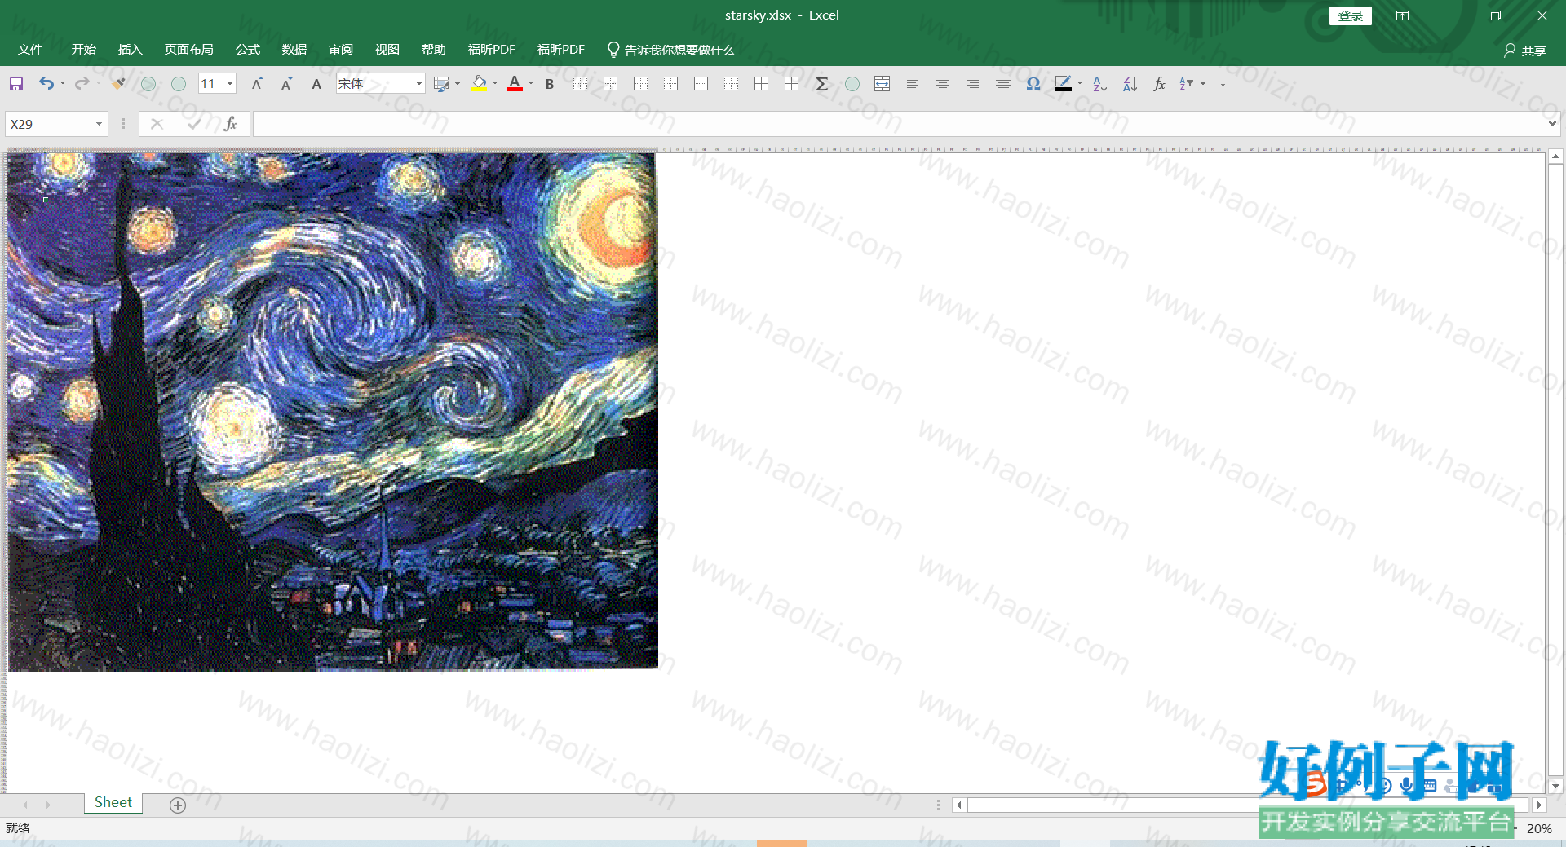Activate the Format Painter brush
Screen dimensions: 1566x847
[x=119, y=84]
